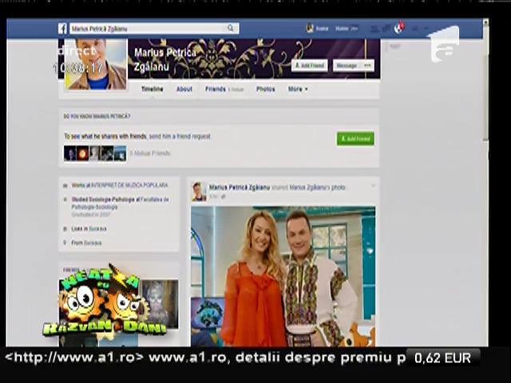Click work briefcase icon in intro
This screenshot has width=511, height=383.
tap(65, 186)
